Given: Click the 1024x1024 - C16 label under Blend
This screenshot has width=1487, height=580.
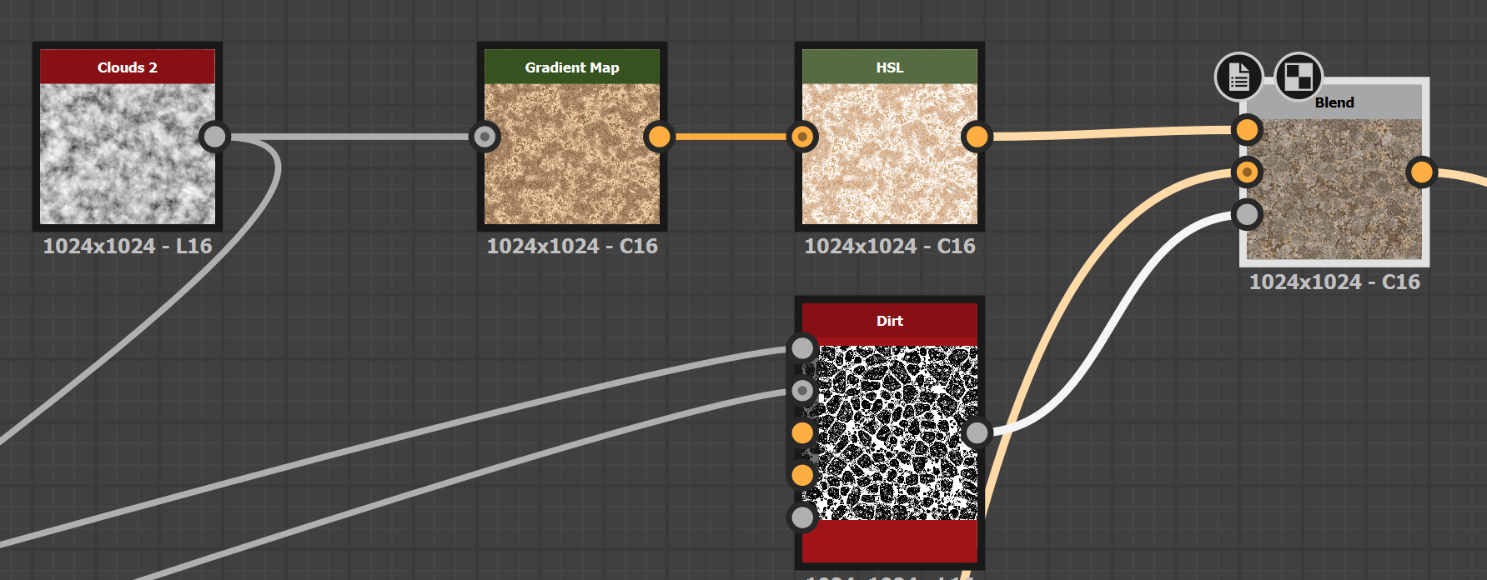Looking at the screenshot, I should tap(1334, 282).
